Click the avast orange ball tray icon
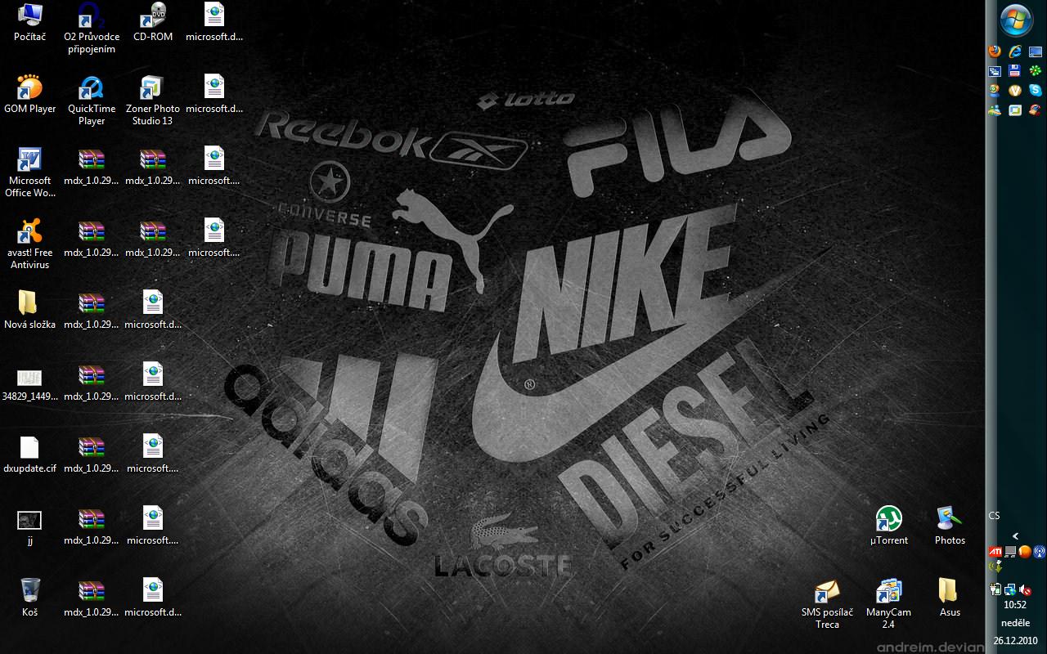1047x654 pixels. [1025, 552]
